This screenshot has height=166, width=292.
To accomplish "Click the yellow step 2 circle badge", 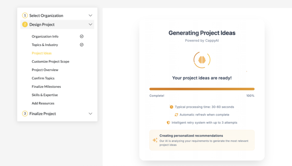I will 25,25.
